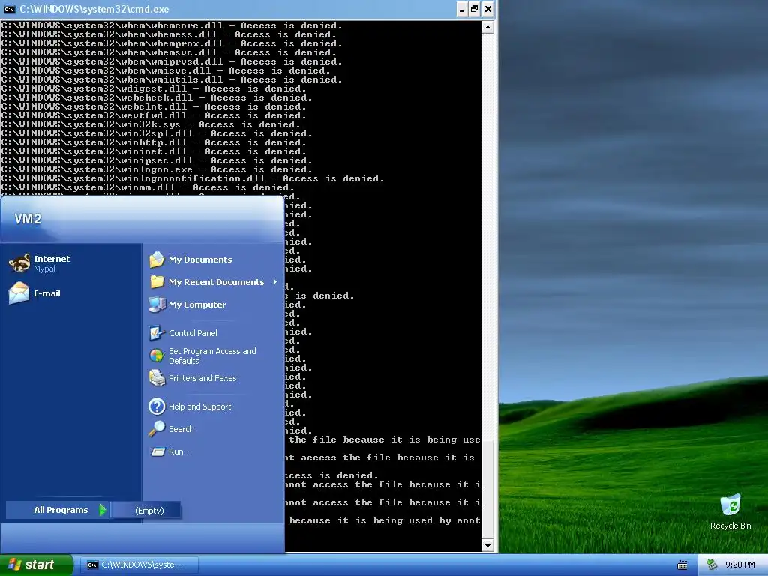Viewport: 768px width, 576px height.
Task: Restore the cmd.exe window size
Action: (475, 9)
